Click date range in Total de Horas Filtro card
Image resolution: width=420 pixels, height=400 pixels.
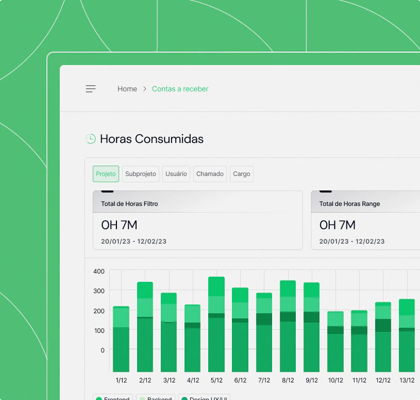[x=133, y=242]
